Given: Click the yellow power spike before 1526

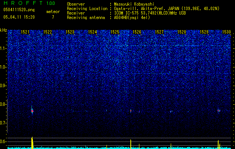Looking at the screenshot, I should (x=131, y=144).
